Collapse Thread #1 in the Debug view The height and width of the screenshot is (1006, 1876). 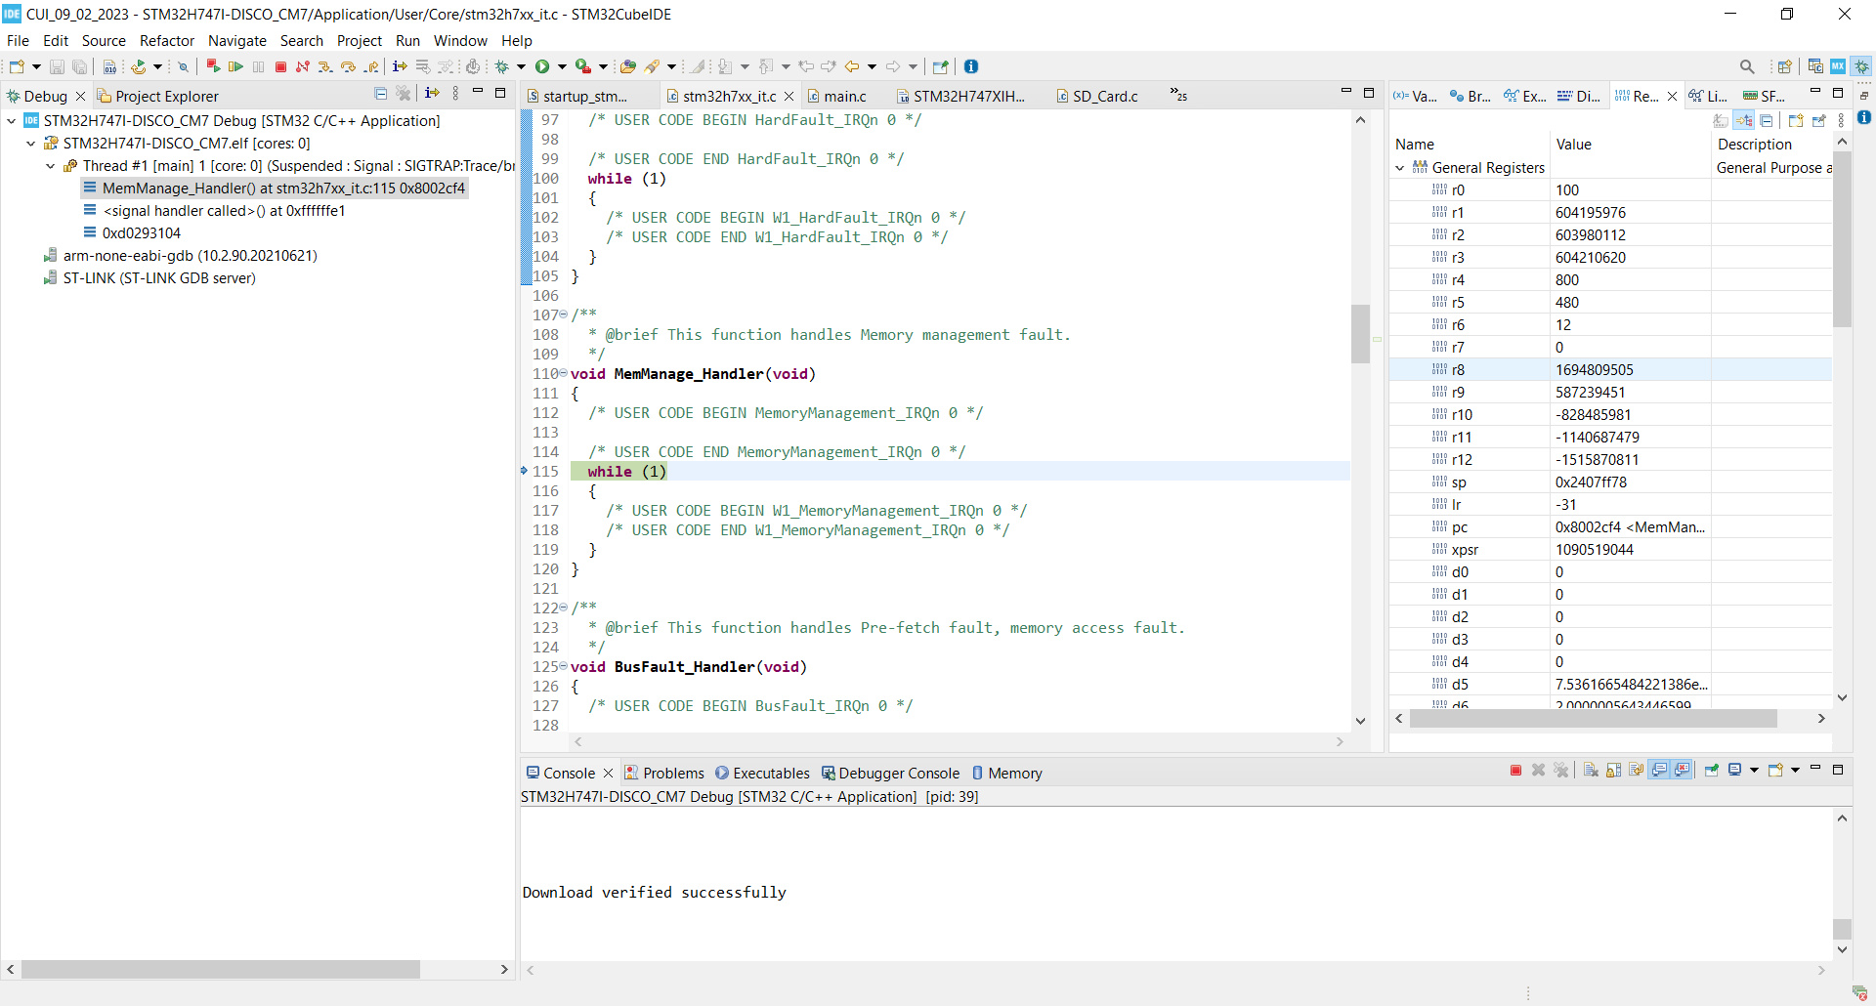(x=51, y=166)
